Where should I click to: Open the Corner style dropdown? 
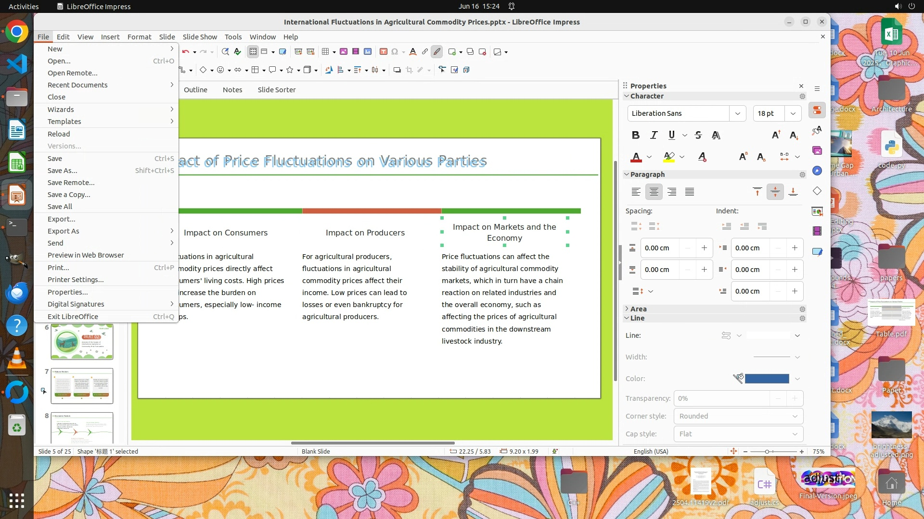(x=738, y=416)
